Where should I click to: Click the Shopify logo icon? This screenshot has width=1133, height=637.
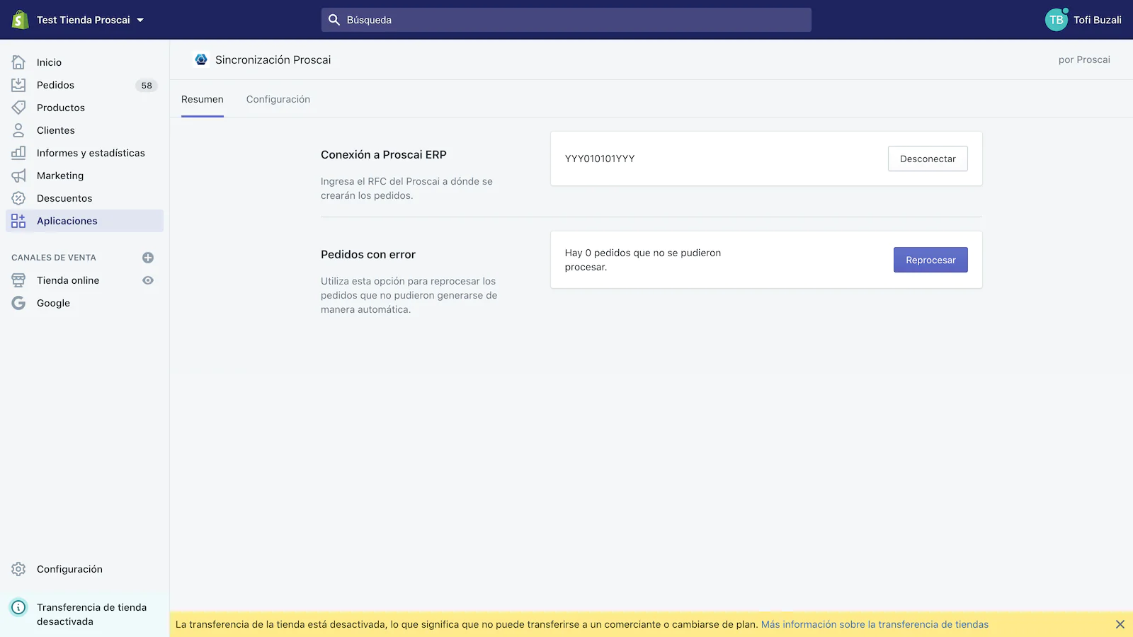click(20, 20)
